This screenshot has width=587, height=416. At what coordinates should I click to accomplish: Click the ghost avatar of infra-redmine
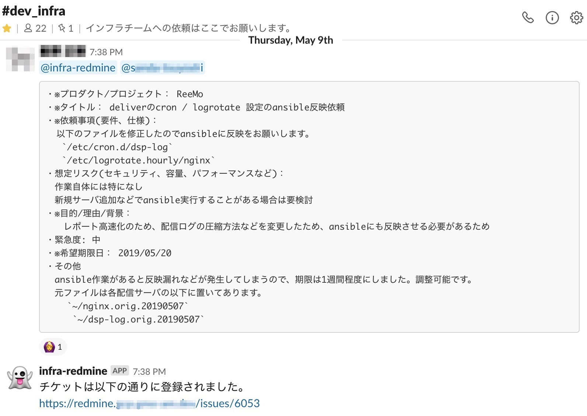click(x=20, y=377)
